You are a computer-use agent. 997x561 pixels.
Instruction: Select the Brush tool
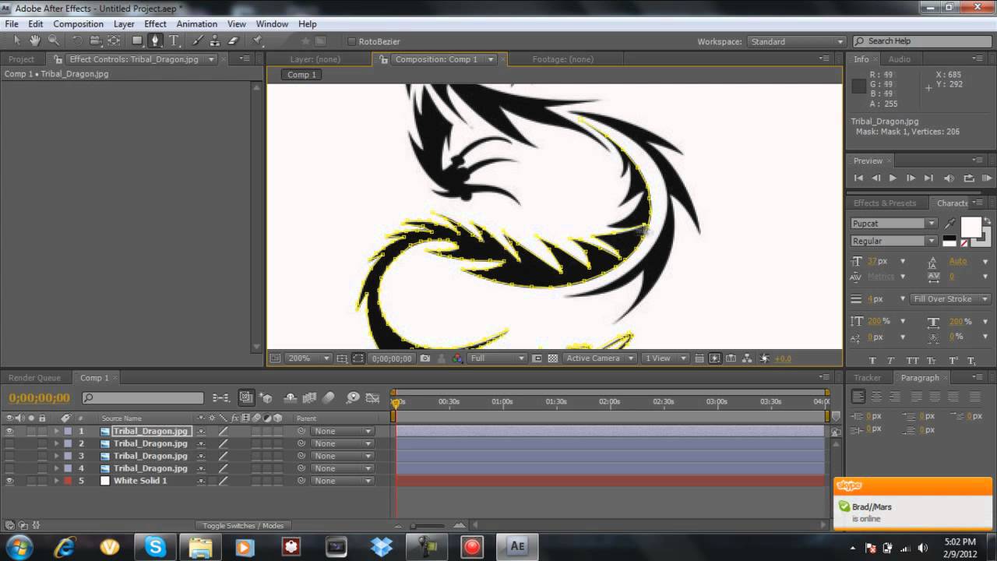click(198, 41)
